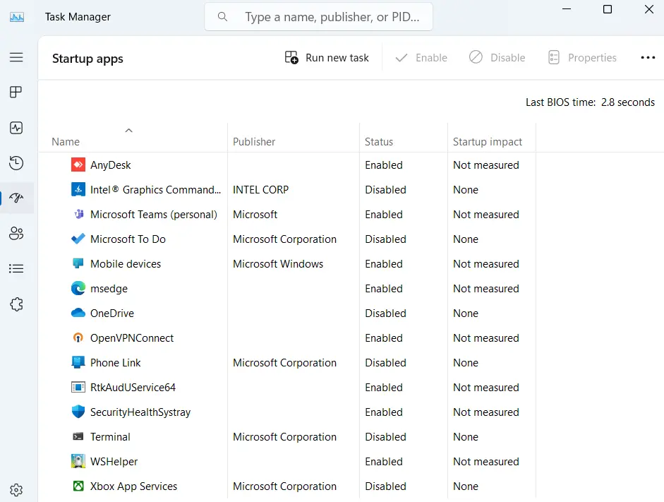Click Enabled status of AnyDesk
The height and width of the screenshot is (502, 664).
pyautogui.click(x=384, y=165)
